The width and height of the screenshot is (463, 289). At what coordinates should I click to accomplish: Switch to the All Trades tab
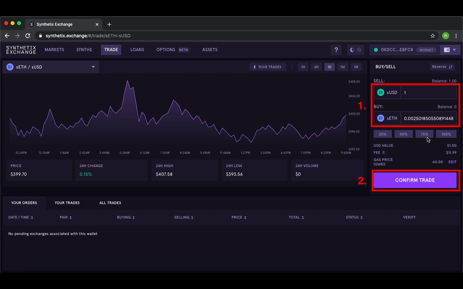coord(110,203)
